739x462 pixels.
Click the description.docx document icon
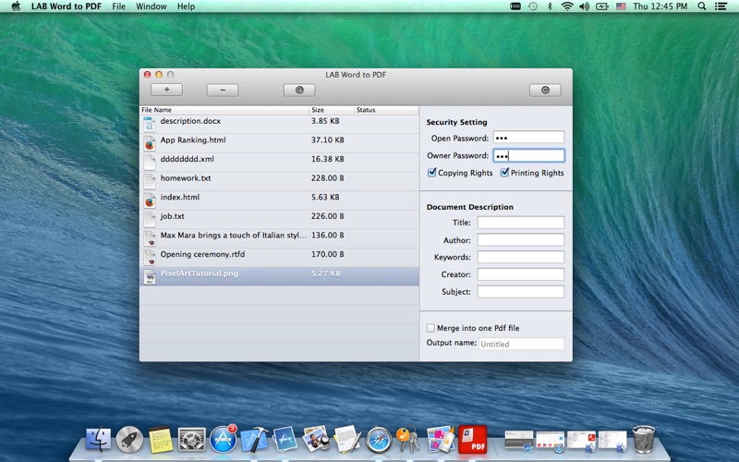coord(150,125)
